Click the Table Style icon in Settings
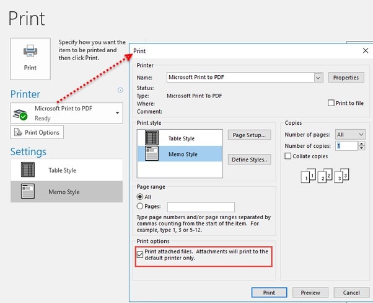Viewport: 373px width, 303px height. (x=28, y=170)
